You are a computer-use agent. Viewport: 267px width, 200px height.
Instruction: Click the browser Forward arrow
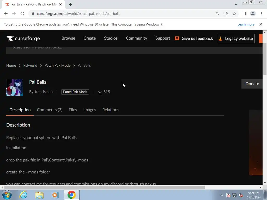14,14
